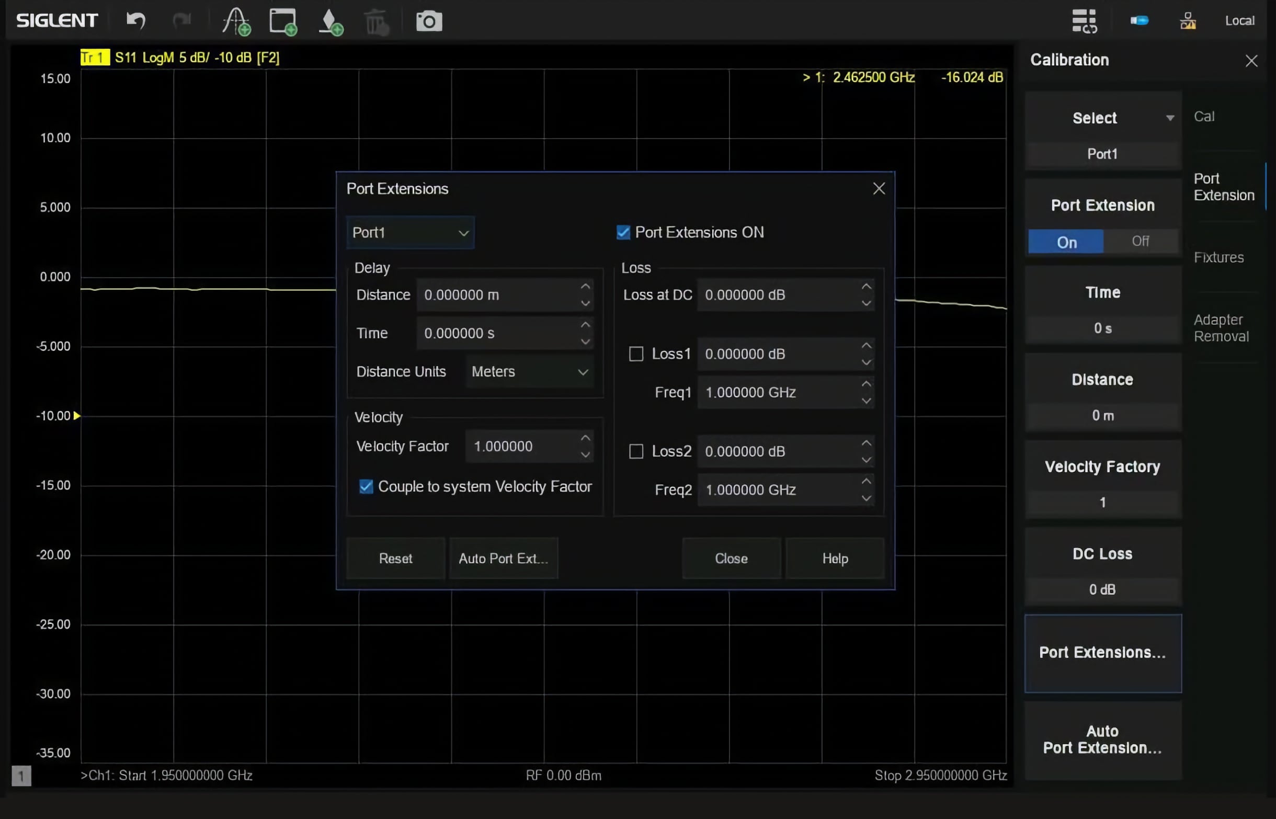
Task: Click the blue touch toggle icon
Action: coord(1140,21)
